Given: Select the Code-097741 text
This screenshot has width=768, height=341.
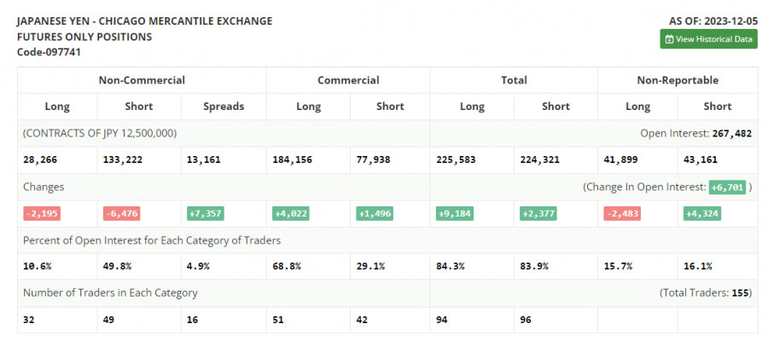Looking at the screenshot, I should (x=49, y=52).
